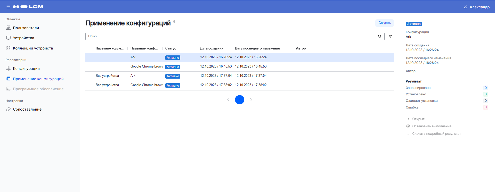Image resolution: width=495 pixels, height=192 pixels.
Task: Click the user profile icon near Александр
Action: tap(465, 7)
